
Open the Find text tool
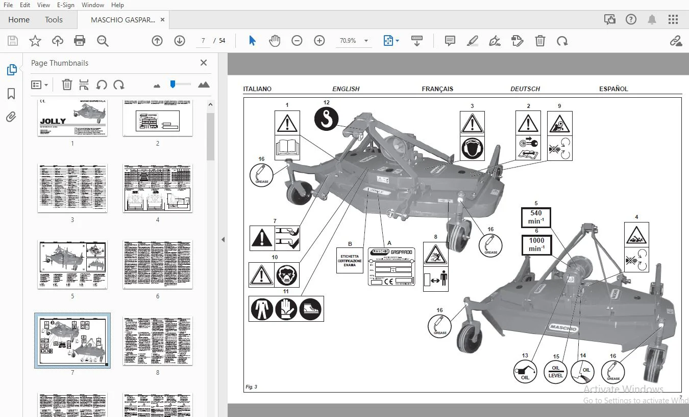[x=103, y=41]
